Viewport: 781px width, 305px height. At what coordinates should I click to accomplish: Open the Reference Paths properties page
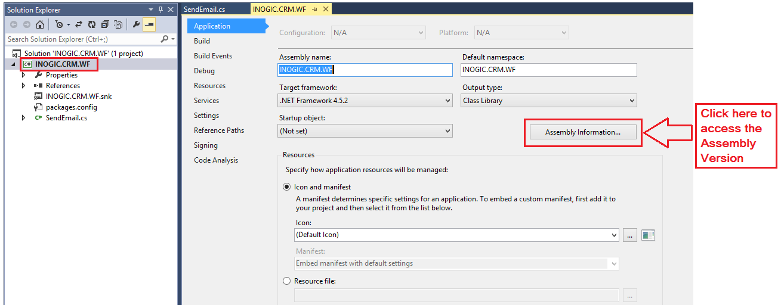click(219, 130)
